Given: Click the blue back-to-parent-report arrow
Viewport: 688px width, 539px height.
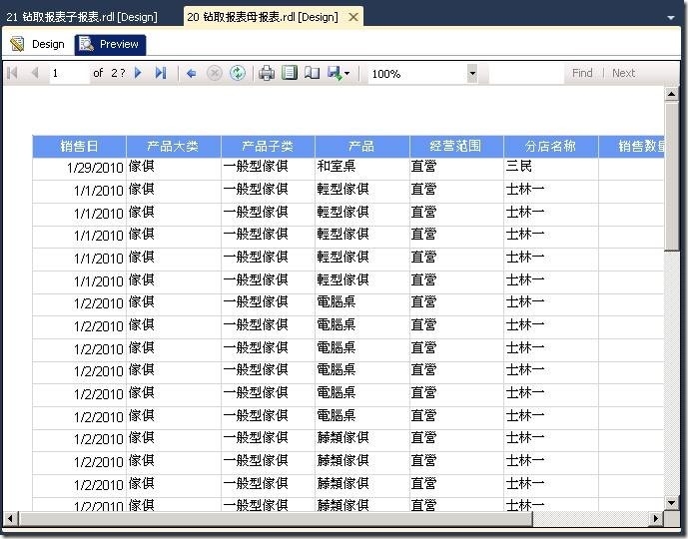Looking at the screenshot, I should point(191,73).
